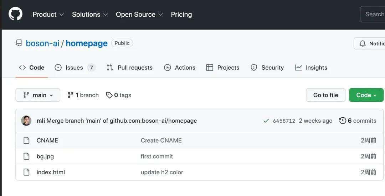Screen dimensions: 385x196
Task: Click the Issues count badge 7
Action: tap(91, 68)
